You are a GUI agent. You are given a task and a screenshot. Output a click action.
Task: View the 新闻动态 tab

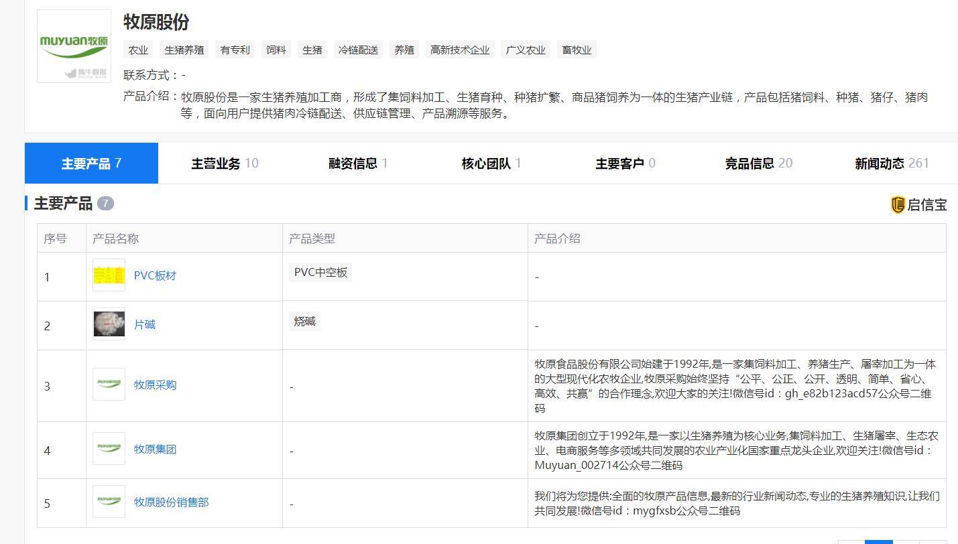tap(885, 163)
